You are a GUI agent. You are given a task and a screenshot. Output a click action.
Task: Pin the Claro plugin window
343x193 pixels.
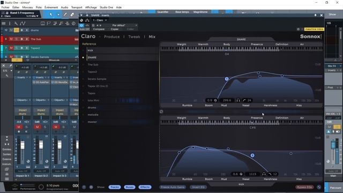coord(315,16)
